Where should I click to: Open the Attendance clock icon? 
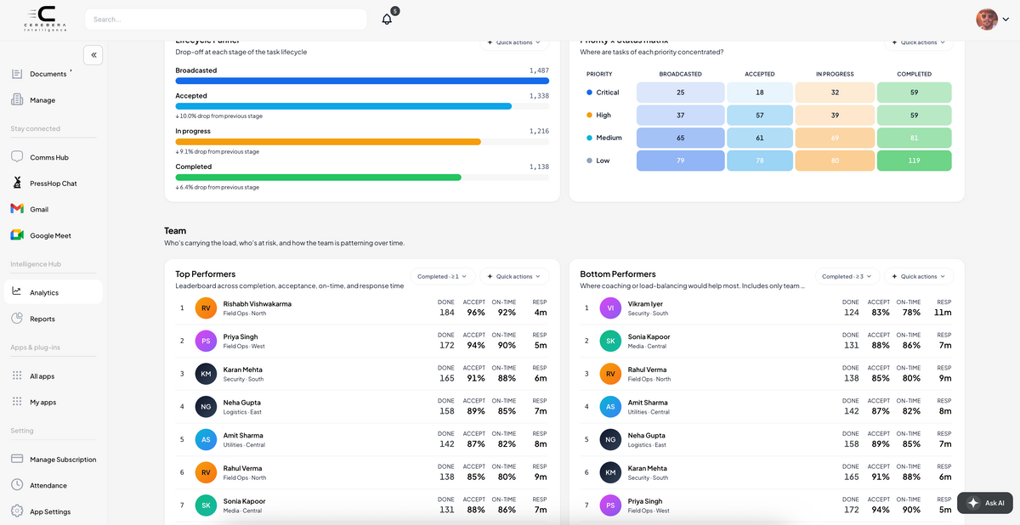(x=17, y=485)
